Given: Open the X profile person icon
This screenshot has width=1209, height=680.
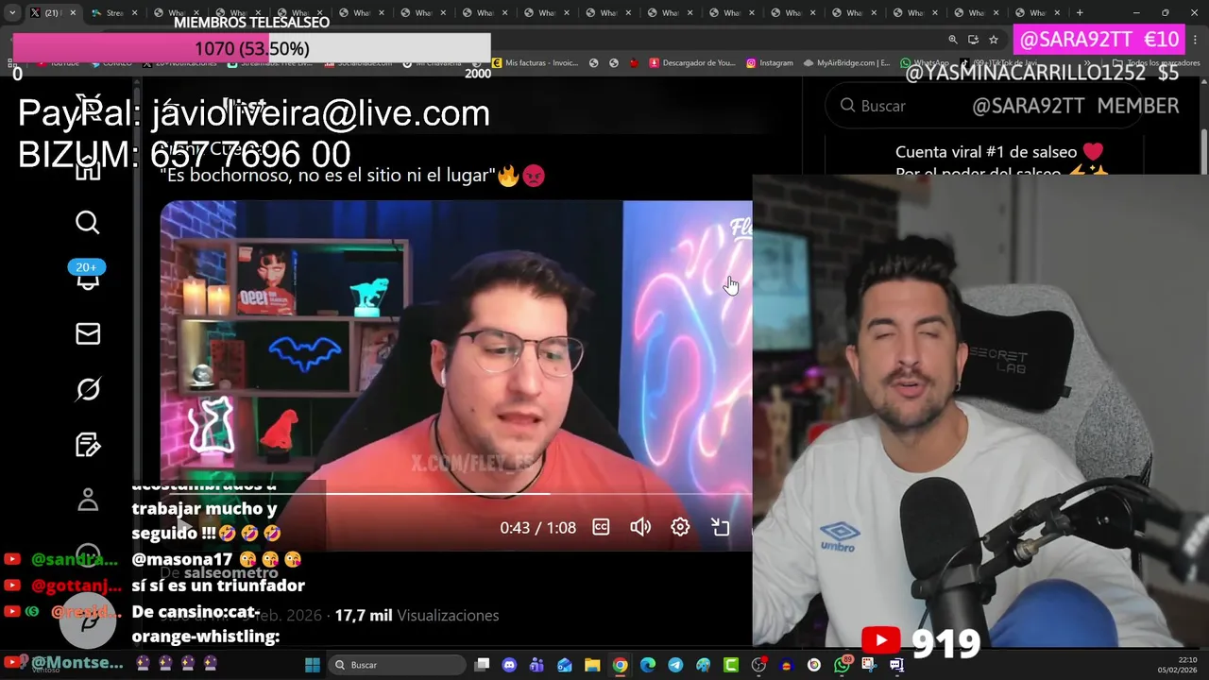Looking at the screenshot, I should [x=88, y=500].
